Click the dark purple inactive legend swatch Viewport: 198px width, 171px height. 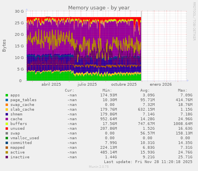[x=7, y=157]
